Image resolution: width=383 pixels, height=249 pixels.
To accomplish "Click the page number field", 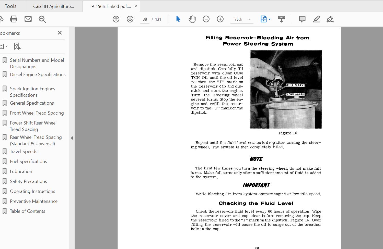I will pyautogui.click(x=145, y=19).
